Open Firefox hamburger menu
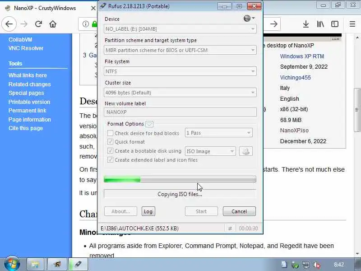The width and height of the screenshot is (361, 271). coord(352,24)
